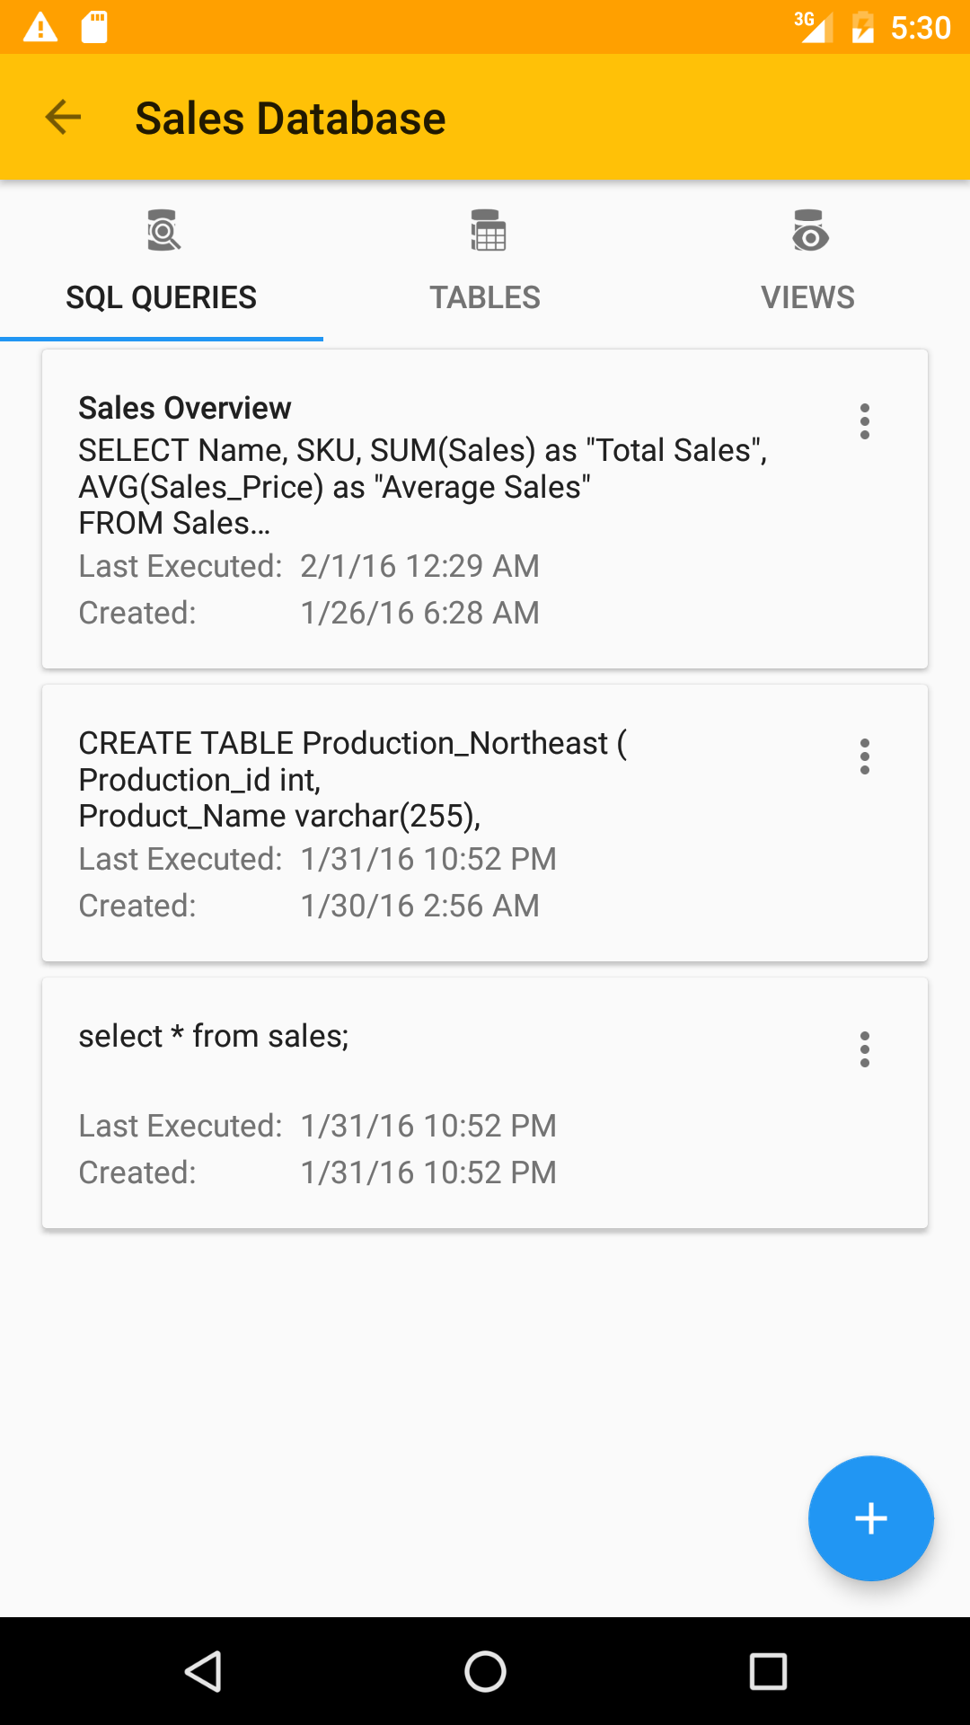Viewport: 970px width, 1725px height.
Task: Tap the back arrow in header
Action: coord(63,118)
